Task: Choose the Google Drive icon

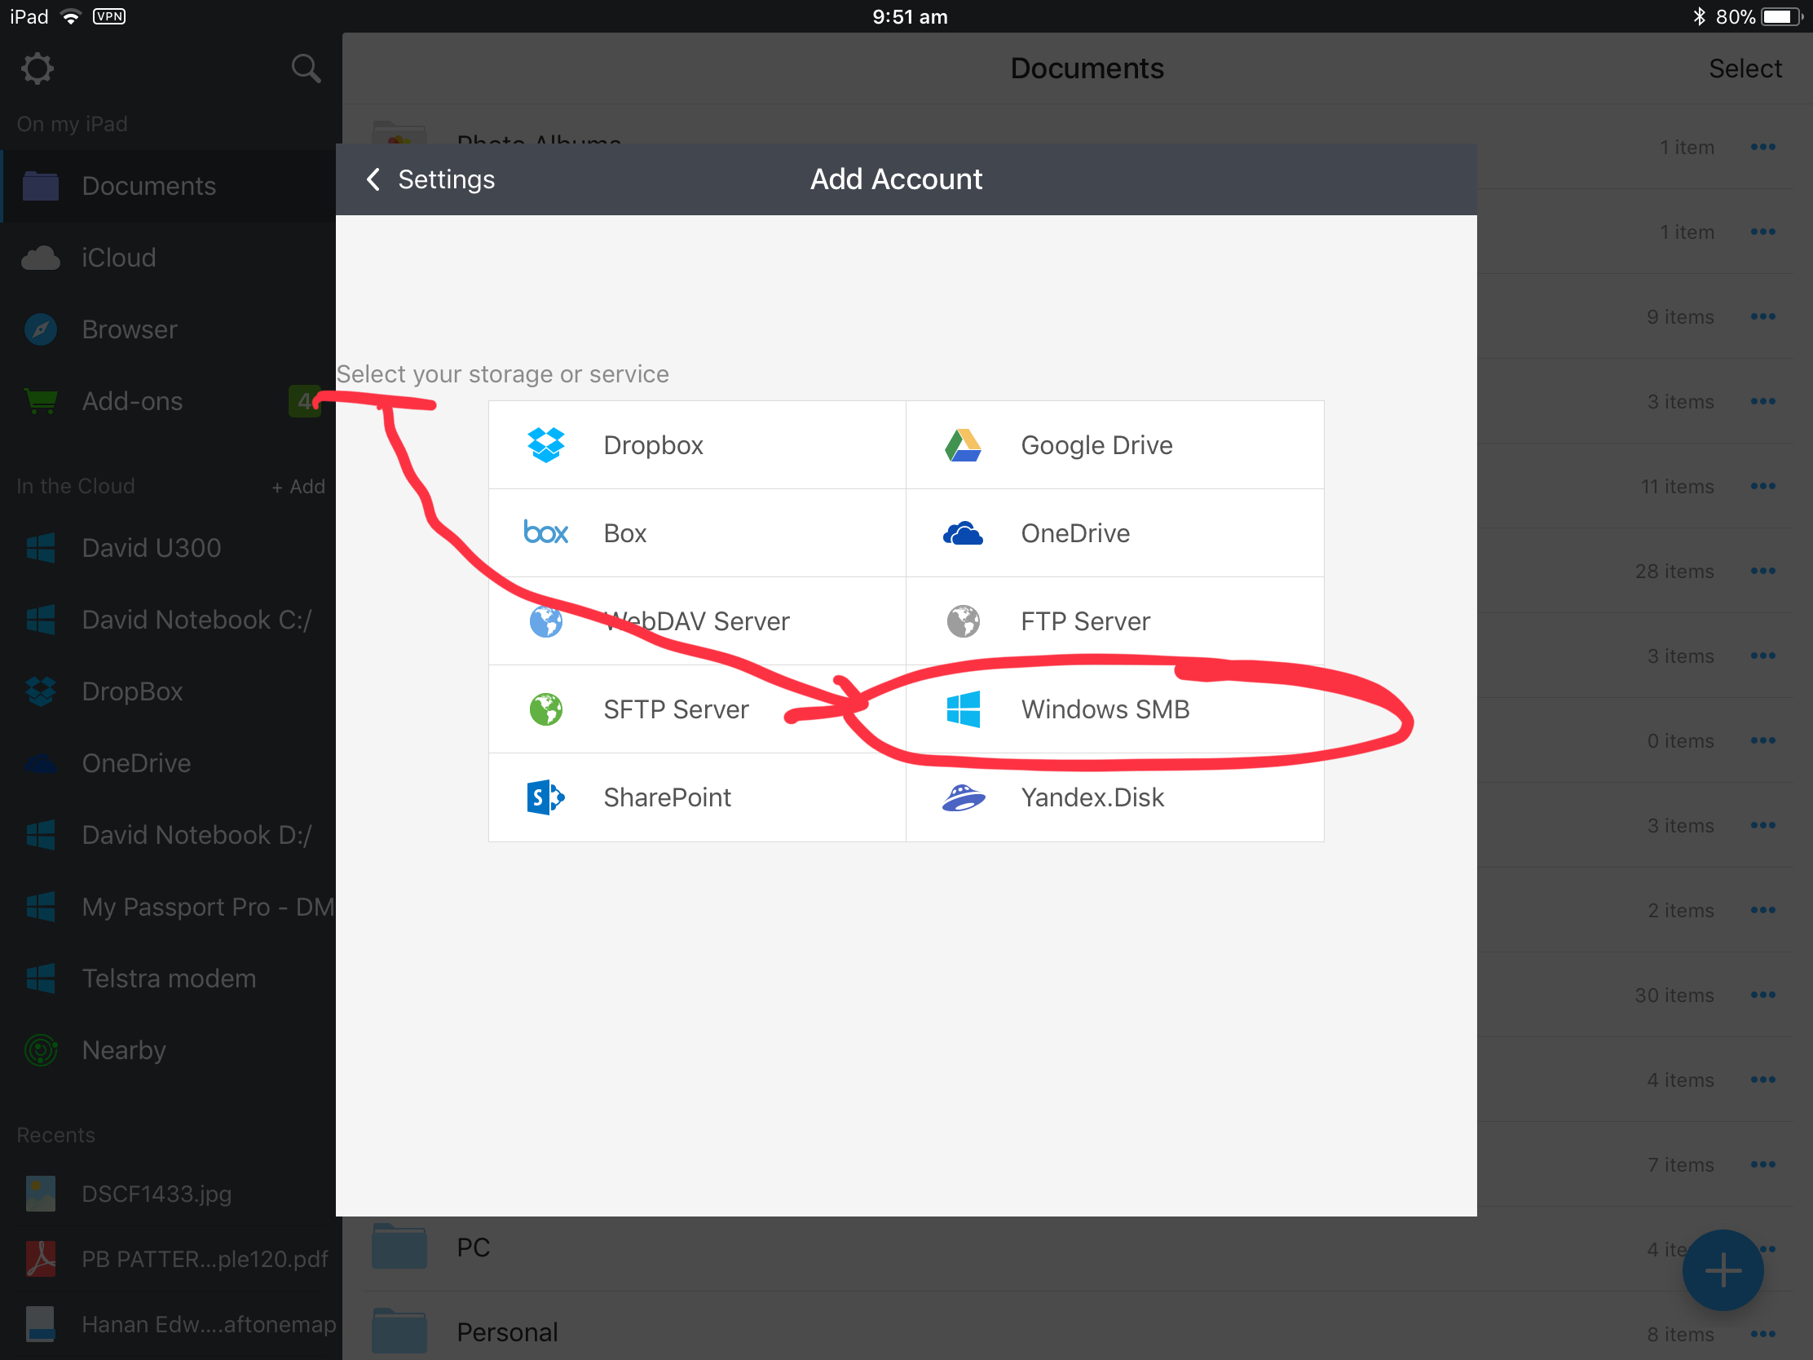Action: point(963,445)
